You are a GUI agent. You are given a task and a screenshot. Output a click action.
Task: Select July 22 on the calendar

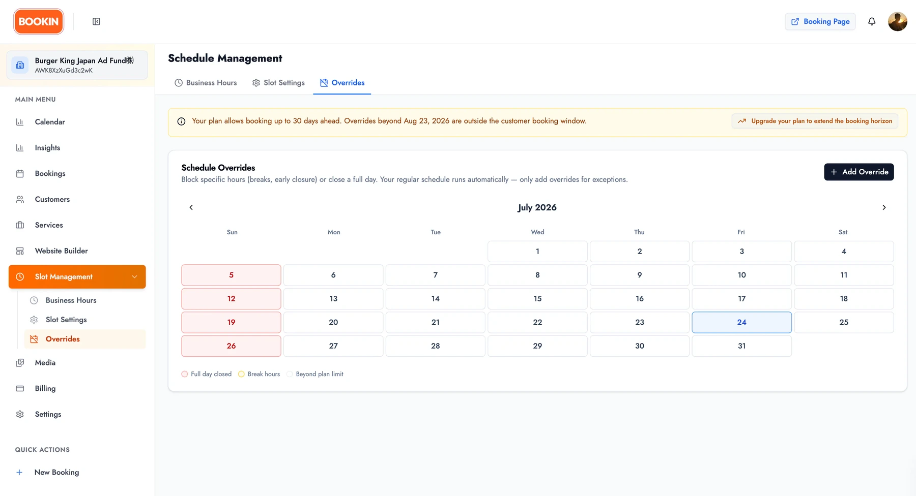pos(537,322)
